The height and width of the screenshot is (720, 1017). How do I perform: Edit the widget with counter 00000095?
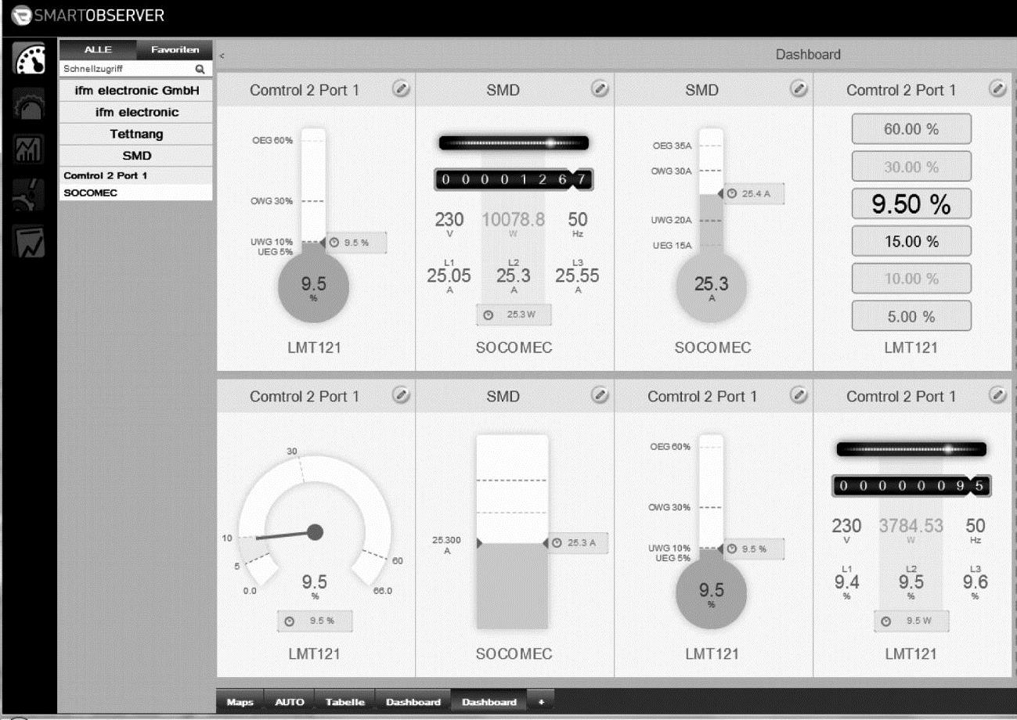[x=997, y=396]
